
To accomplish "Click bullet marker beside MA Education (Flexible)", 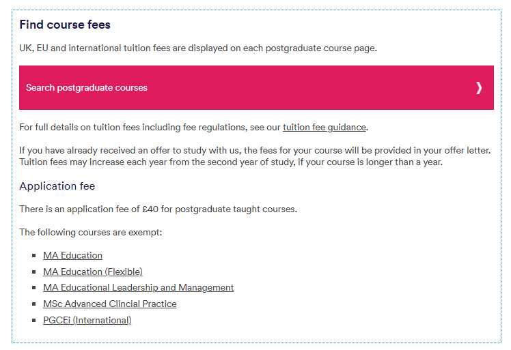I will tap(34, 272).
